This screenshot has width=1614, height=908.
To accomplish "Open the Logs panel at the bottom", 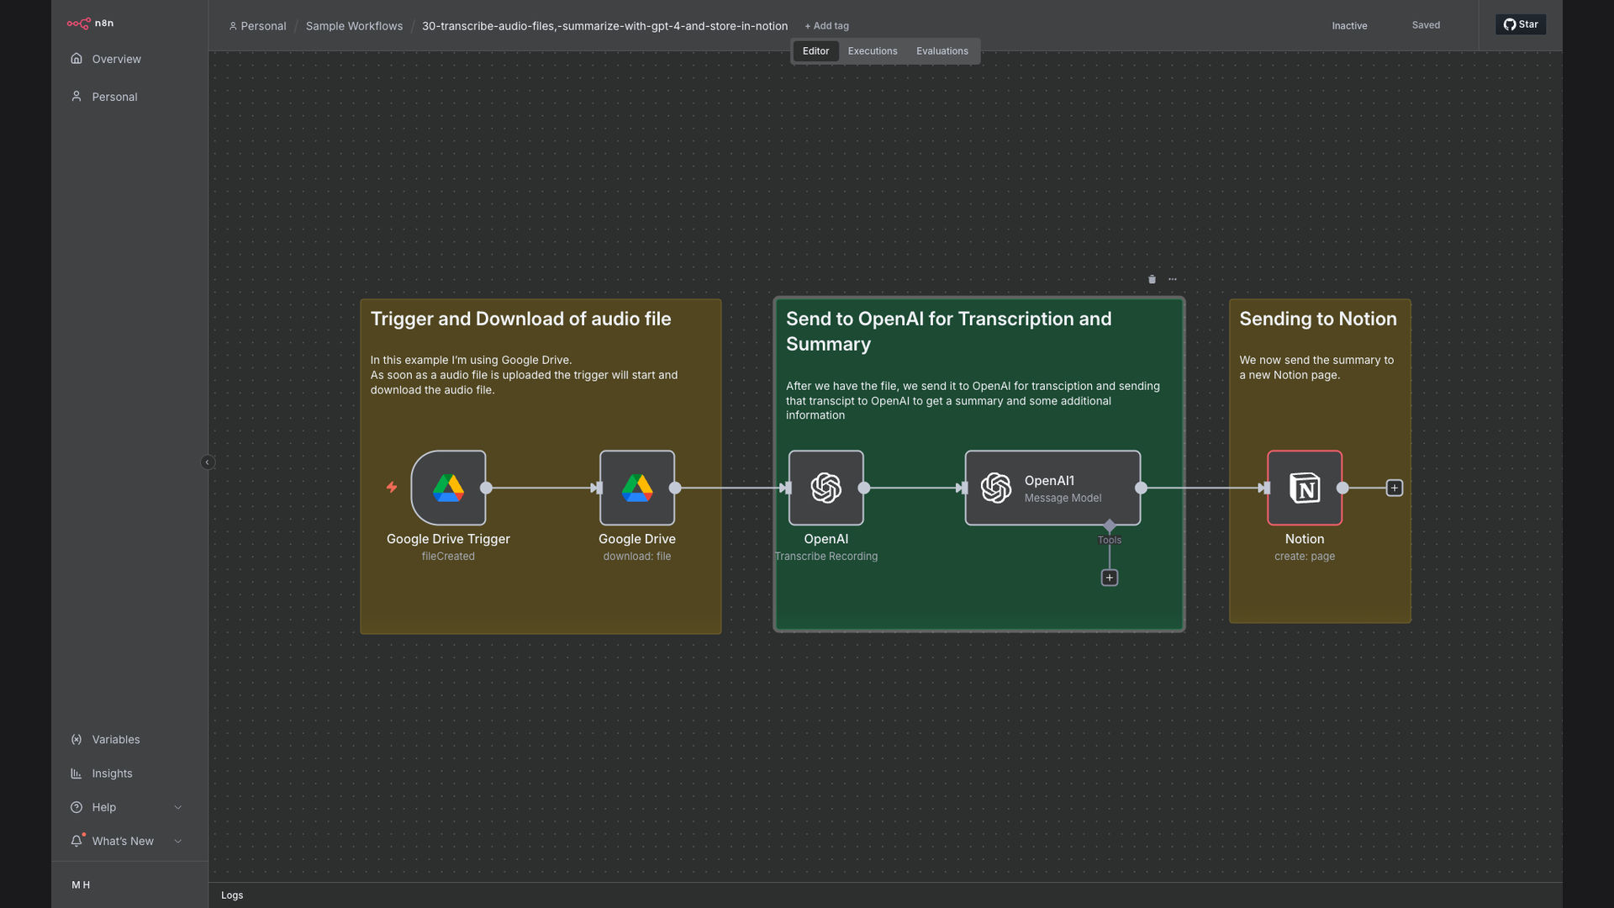I will tap(232, 895).
